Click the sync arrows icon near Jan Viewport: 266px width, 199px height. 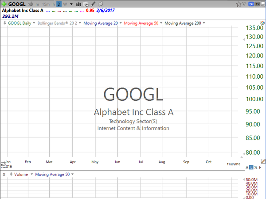(x=3, y=164)
